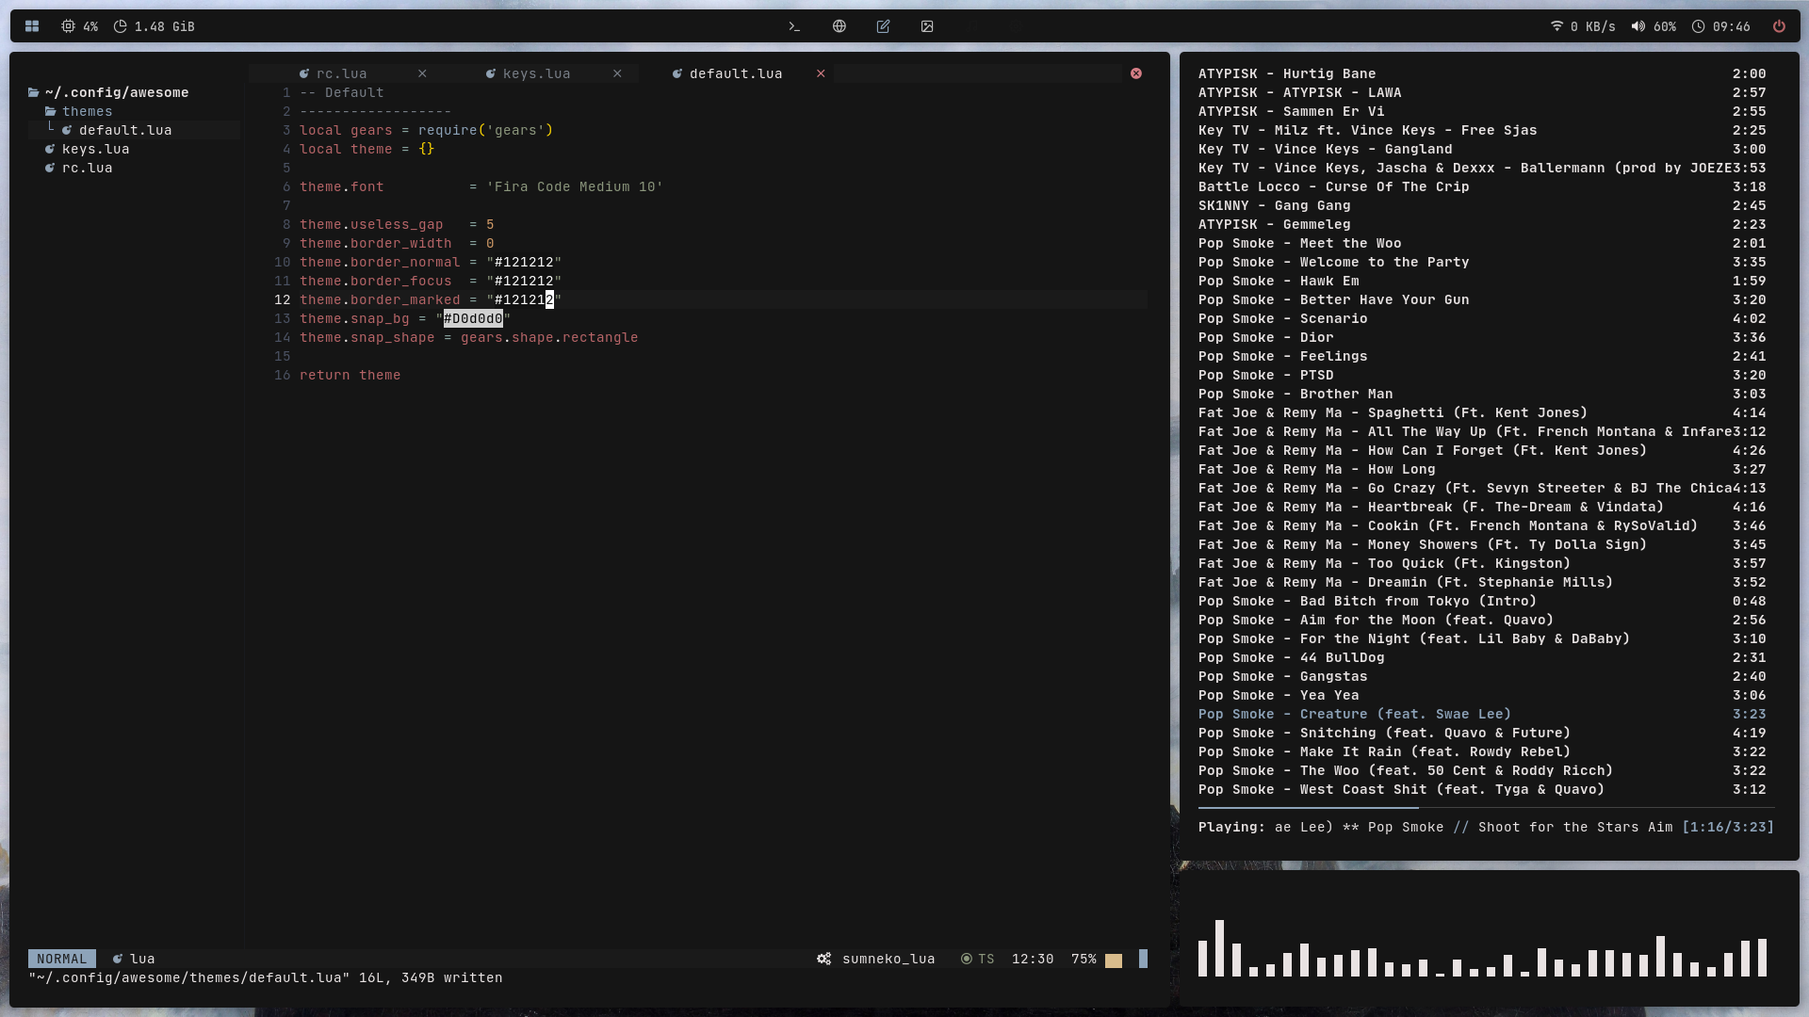Switch to the rc.lua tab
Screen dimensions: 1809x1017
pyautogui.click(x=341, y=73)
